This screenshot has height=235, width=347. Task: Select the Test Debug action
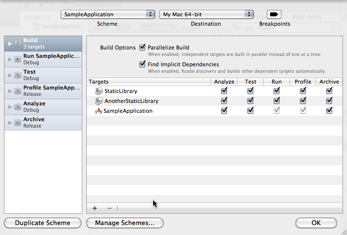[43, 75]
